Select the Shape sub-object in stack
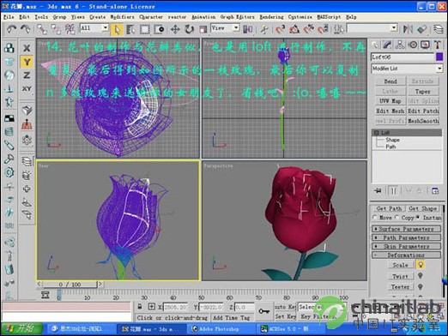 point(392,140)
